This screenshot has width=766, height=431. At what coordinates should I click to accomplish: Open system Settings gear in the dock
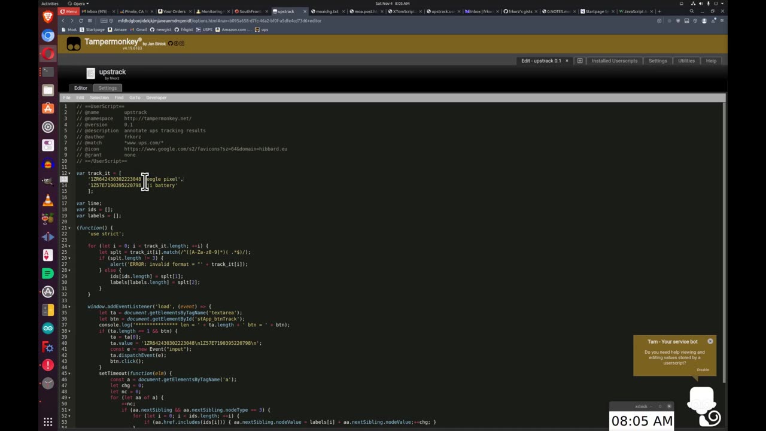pos(48,127)
